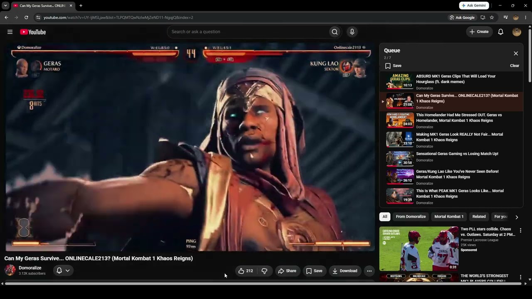The width and height of the screenshot is (532, 299).
Task: Open the notifications bell in header
Action: tap(501, 32)
